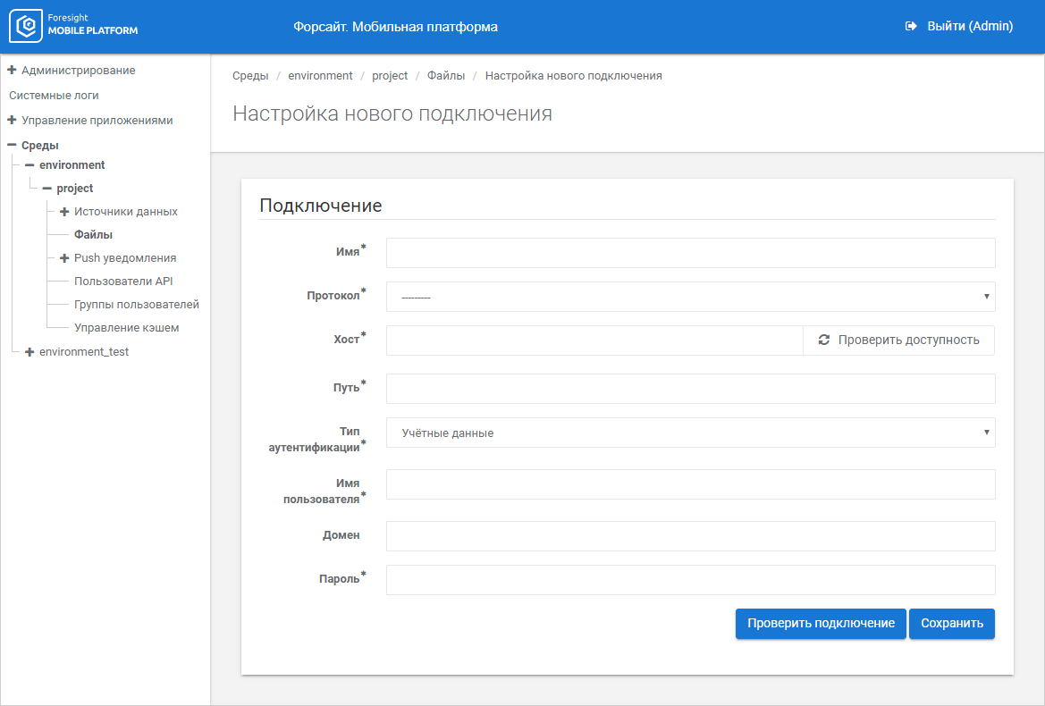Open the Протокол dropdown

pos(690,297)
